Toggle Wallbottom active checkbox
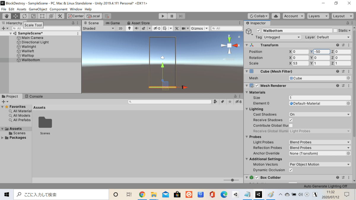Viewport: 356px width, 200px height. click(x=259, y=31)
